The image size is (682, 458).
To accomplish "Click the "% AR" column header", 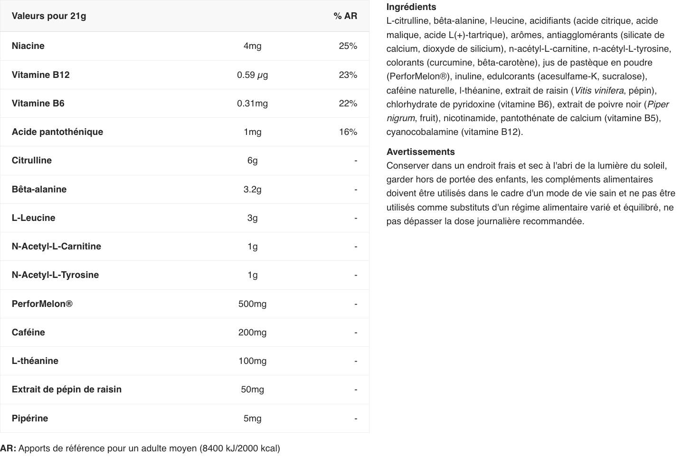I will [345, 16].
